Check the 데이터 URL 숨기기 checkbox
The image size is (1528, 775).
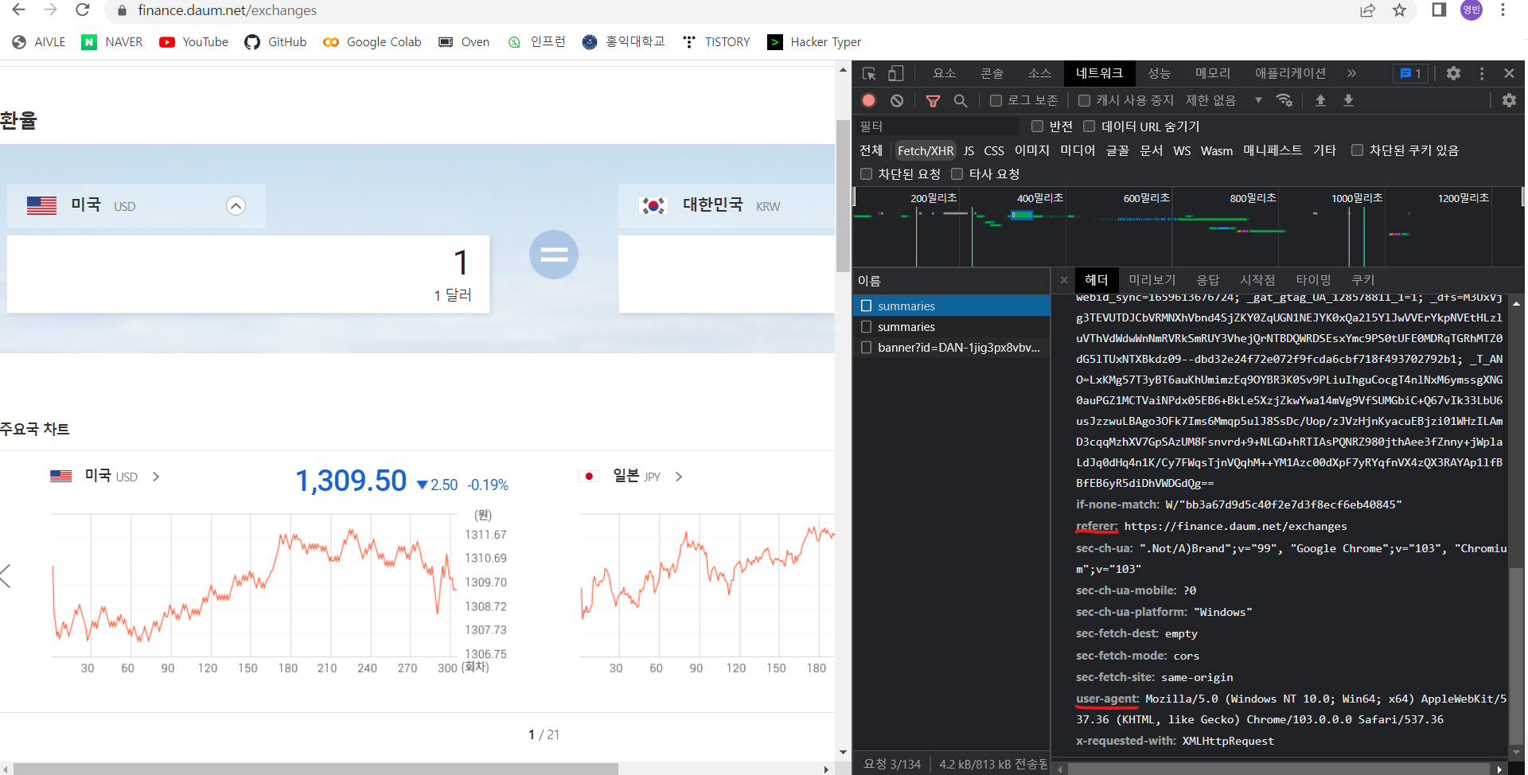pos(1089,126)
